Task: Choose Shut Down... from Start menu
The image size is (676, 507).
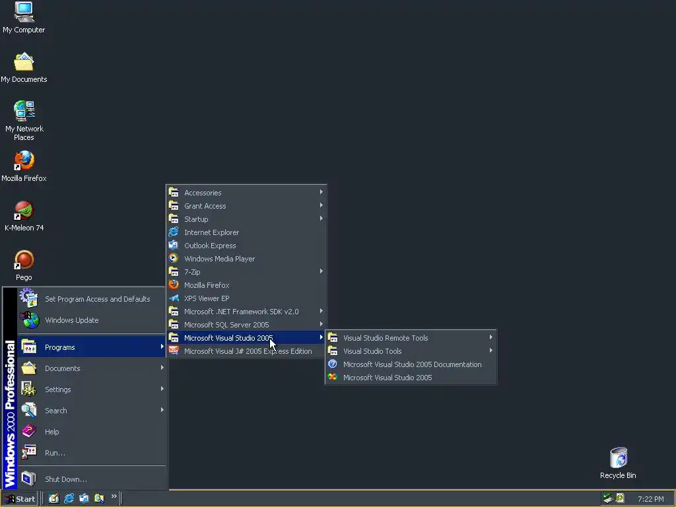Action: 92,479
